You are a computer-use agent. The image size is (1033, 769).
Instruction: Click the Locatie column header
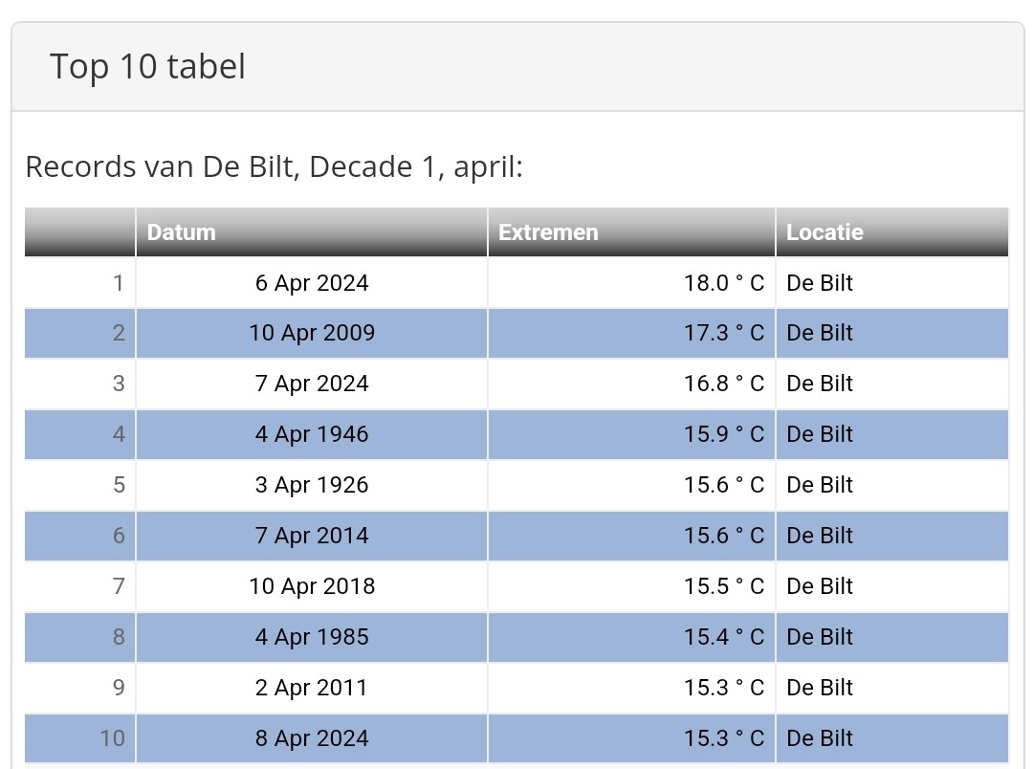(x=824, y=232)
